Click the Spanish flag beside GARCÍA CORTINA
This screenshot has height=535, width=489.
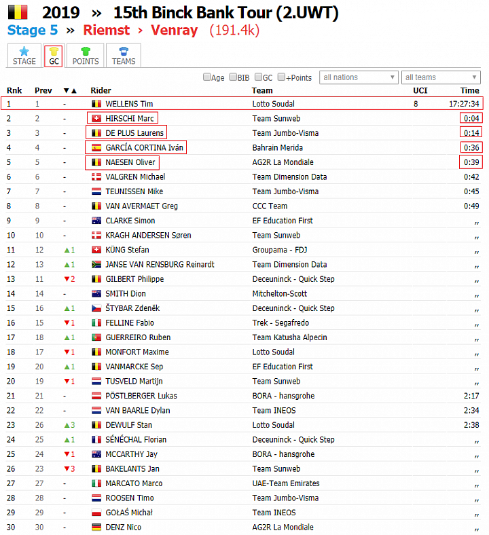pos(96,148)
